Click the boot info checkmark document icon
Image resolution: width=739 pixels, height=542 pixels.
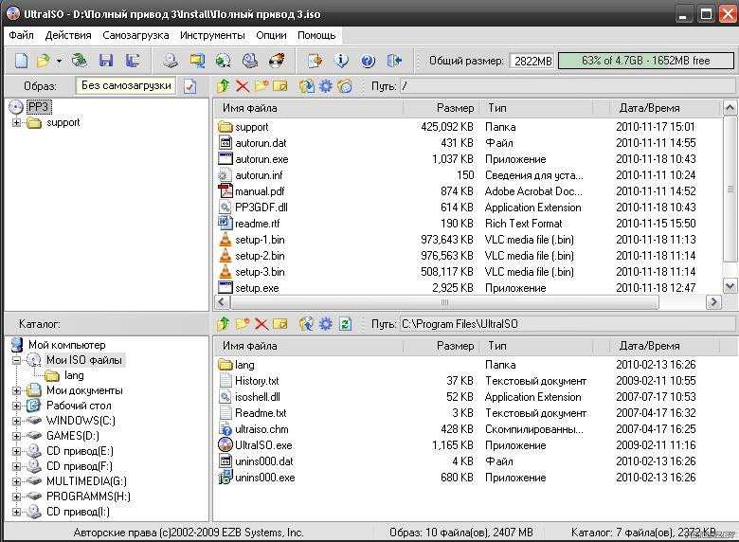point(189,86)
